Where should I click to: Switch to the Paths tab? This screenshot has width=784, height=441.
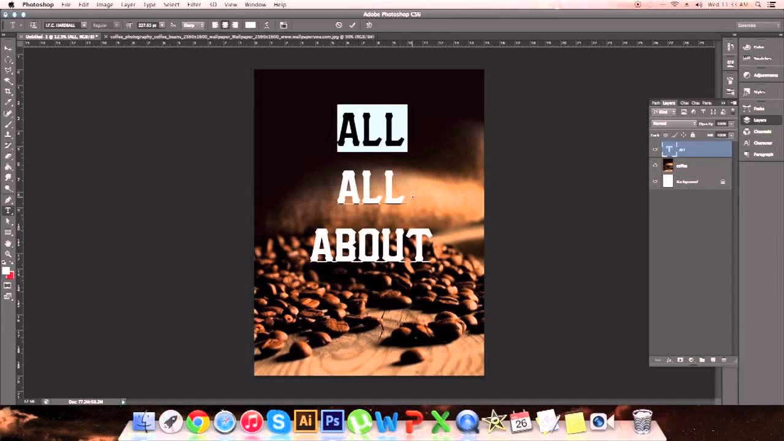(x=656, y=103)
